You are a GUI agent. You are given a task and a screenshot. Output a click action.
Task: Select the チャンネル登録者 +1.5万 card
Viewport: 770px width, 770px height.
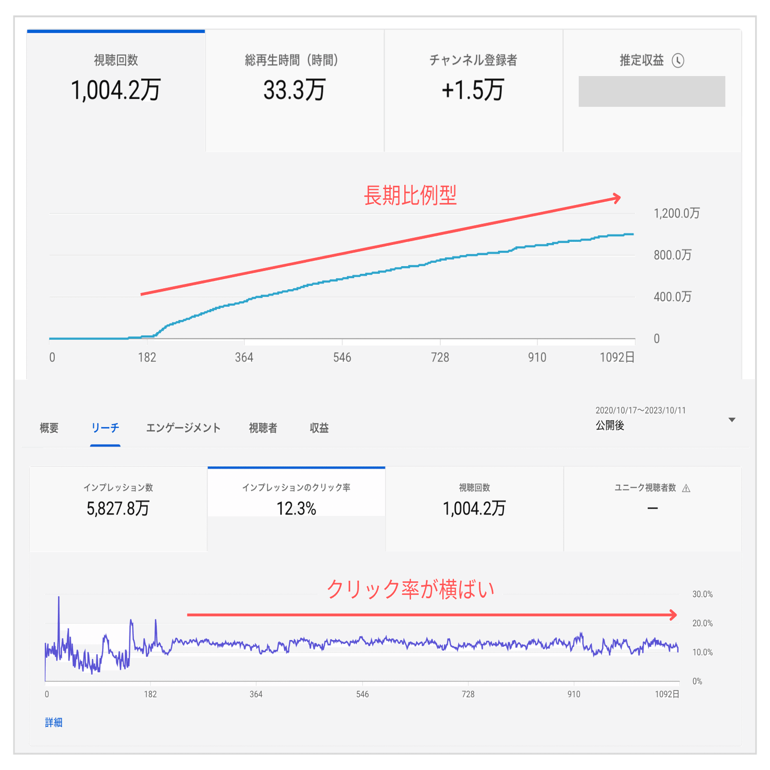474,91
